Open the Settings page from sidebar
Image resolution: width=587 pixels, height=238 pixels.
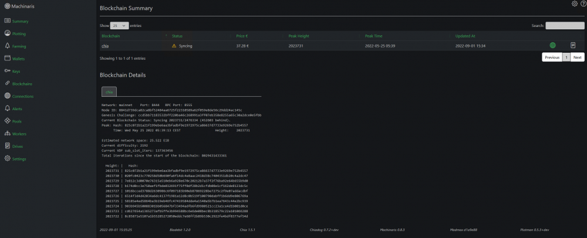19,159
